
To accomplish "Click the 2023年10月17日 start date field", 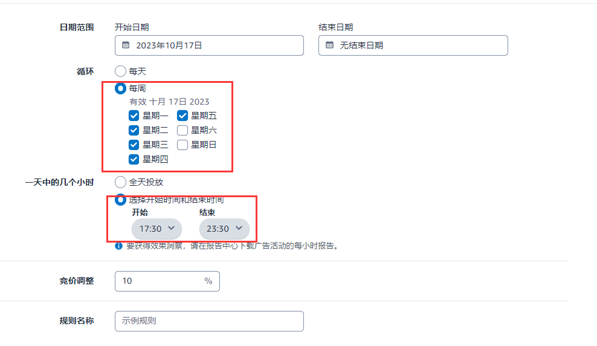I will [x=209, y=45].
